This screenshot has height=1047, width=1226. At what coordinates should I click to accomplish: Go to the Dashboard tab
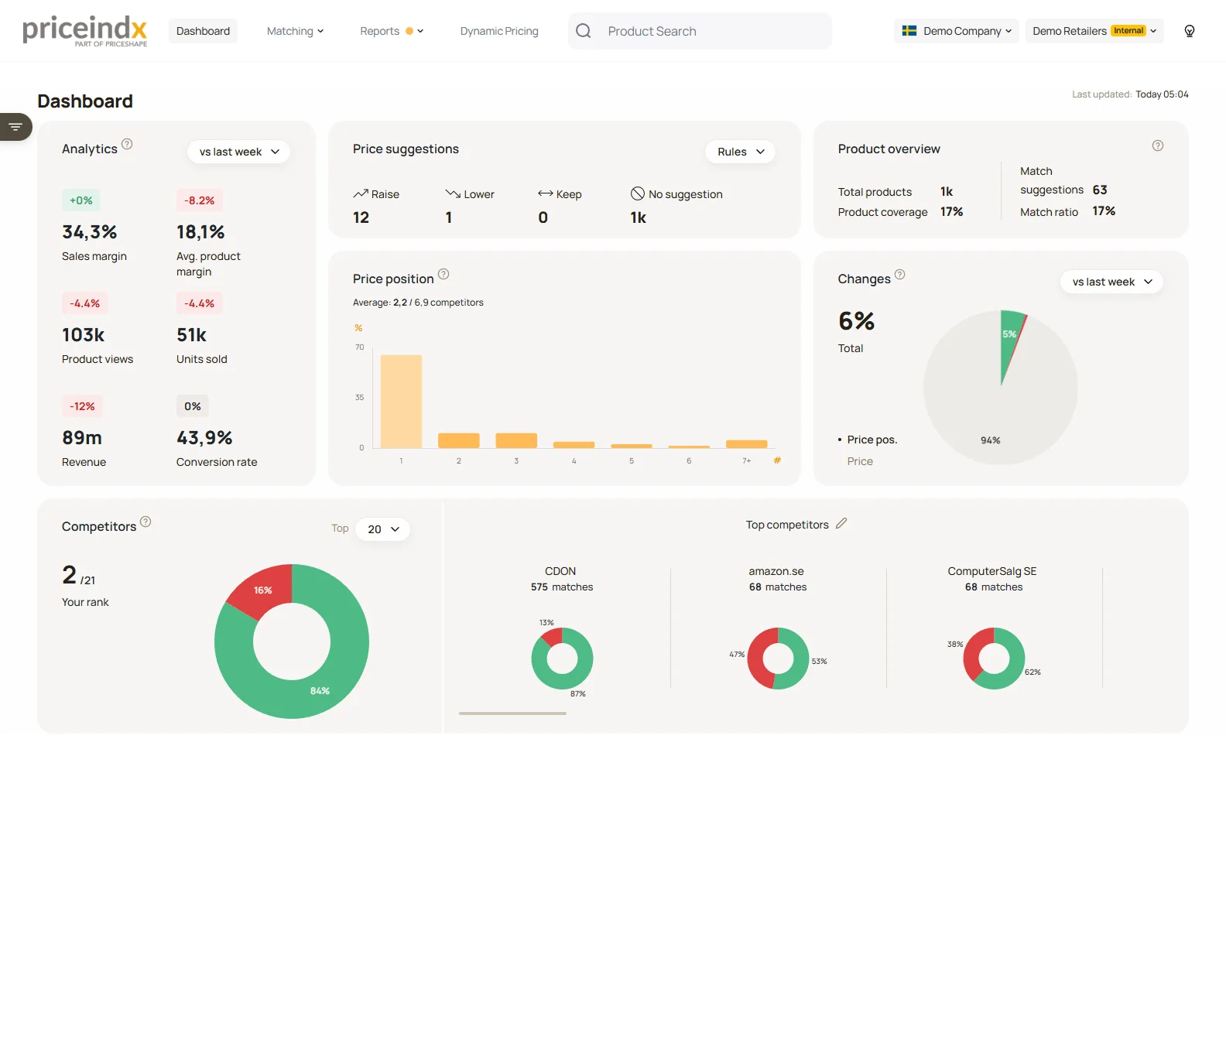[203, 31]
